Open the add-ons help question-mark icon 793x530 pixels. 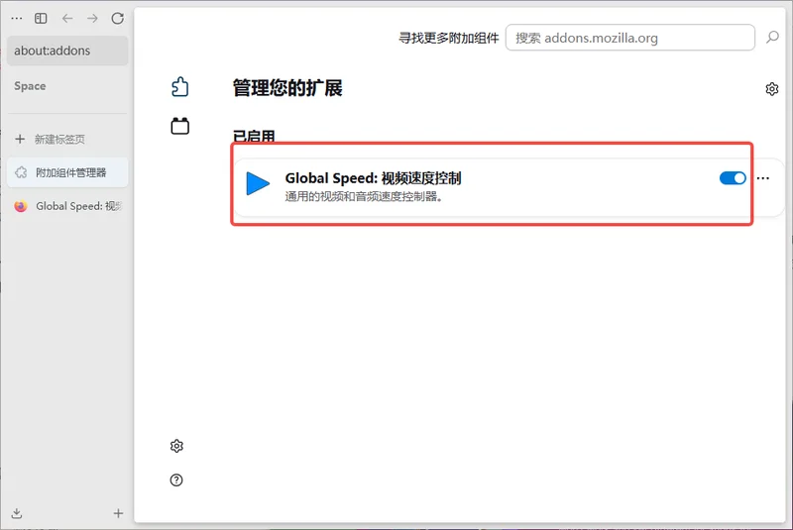tap(176, 480)
